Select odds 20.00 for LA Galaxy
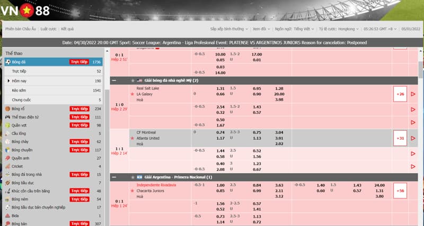The height and width of the screenshot is (226, 424). click(x=279, y=94)
